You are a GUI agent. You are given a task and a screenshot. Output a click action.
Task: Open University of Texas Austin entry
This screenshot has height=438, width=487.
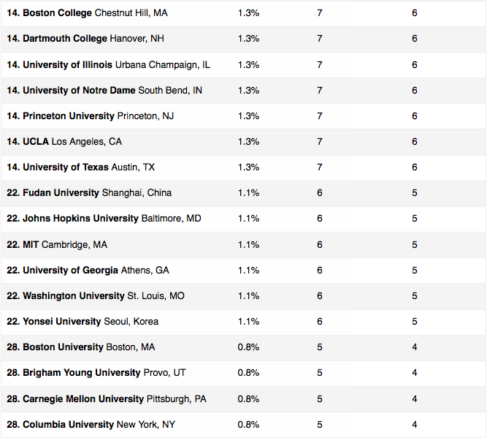coord(81,167)
